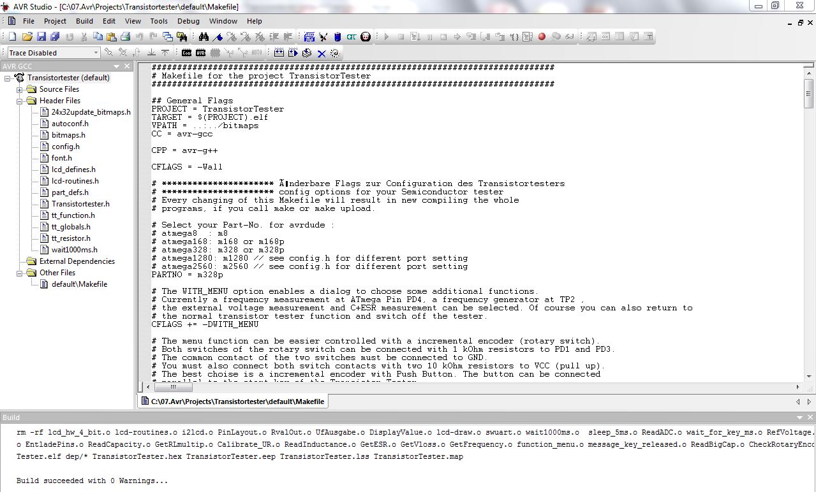Select autoconf.h in Header Files
The width and height of the screenshot is (816, 492).
(70, 124)
